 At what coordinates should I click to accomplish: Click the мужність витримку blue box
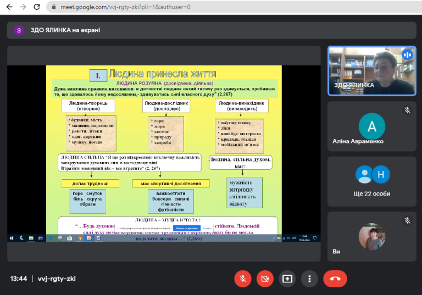point(245,193)
